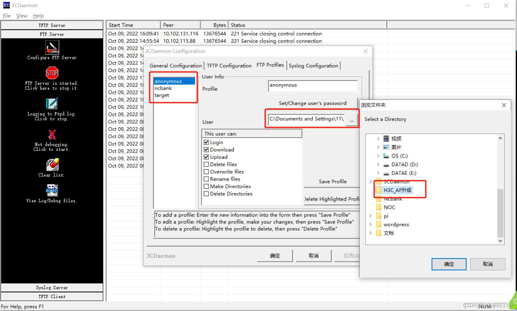Expand the 图片 node in directory tree
Image resolution: width=517 pixels, height=311 pixels.
[378, 147]
